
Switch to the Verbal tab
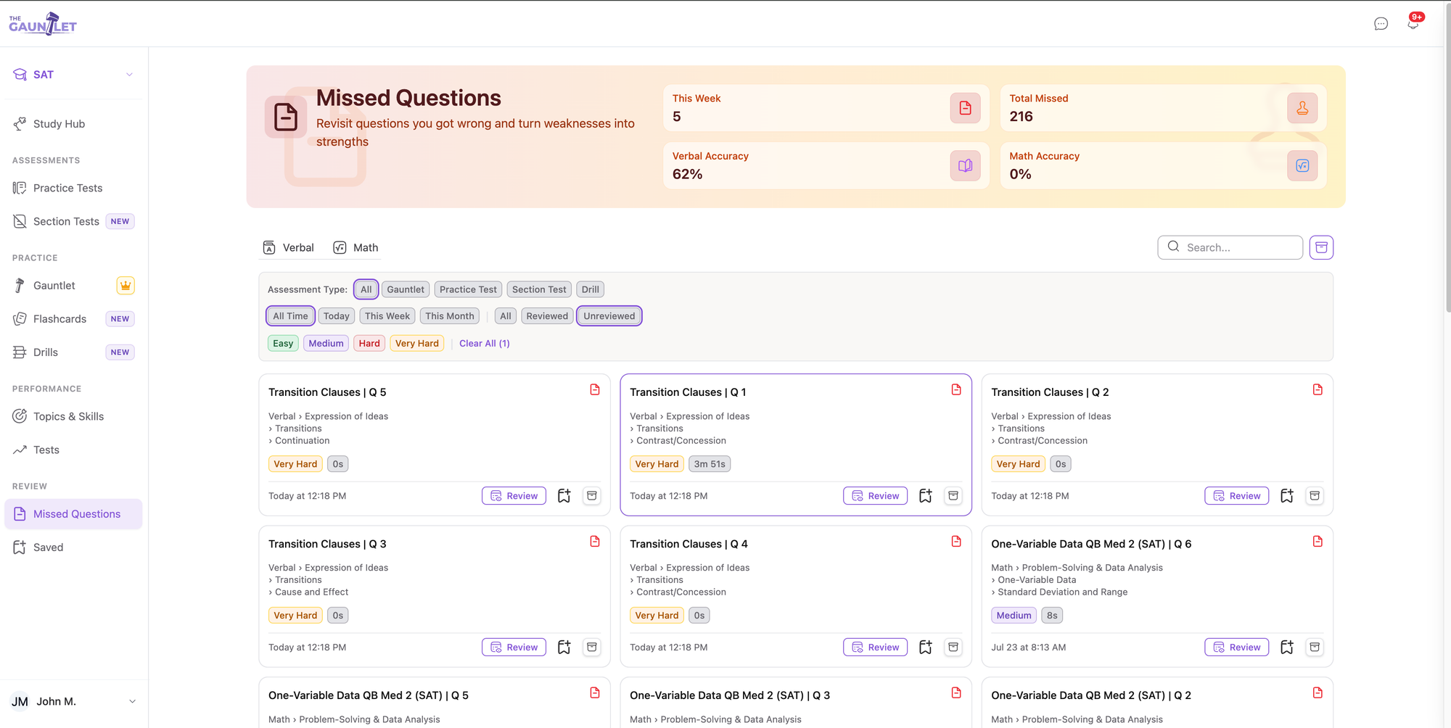click(289, 248)
